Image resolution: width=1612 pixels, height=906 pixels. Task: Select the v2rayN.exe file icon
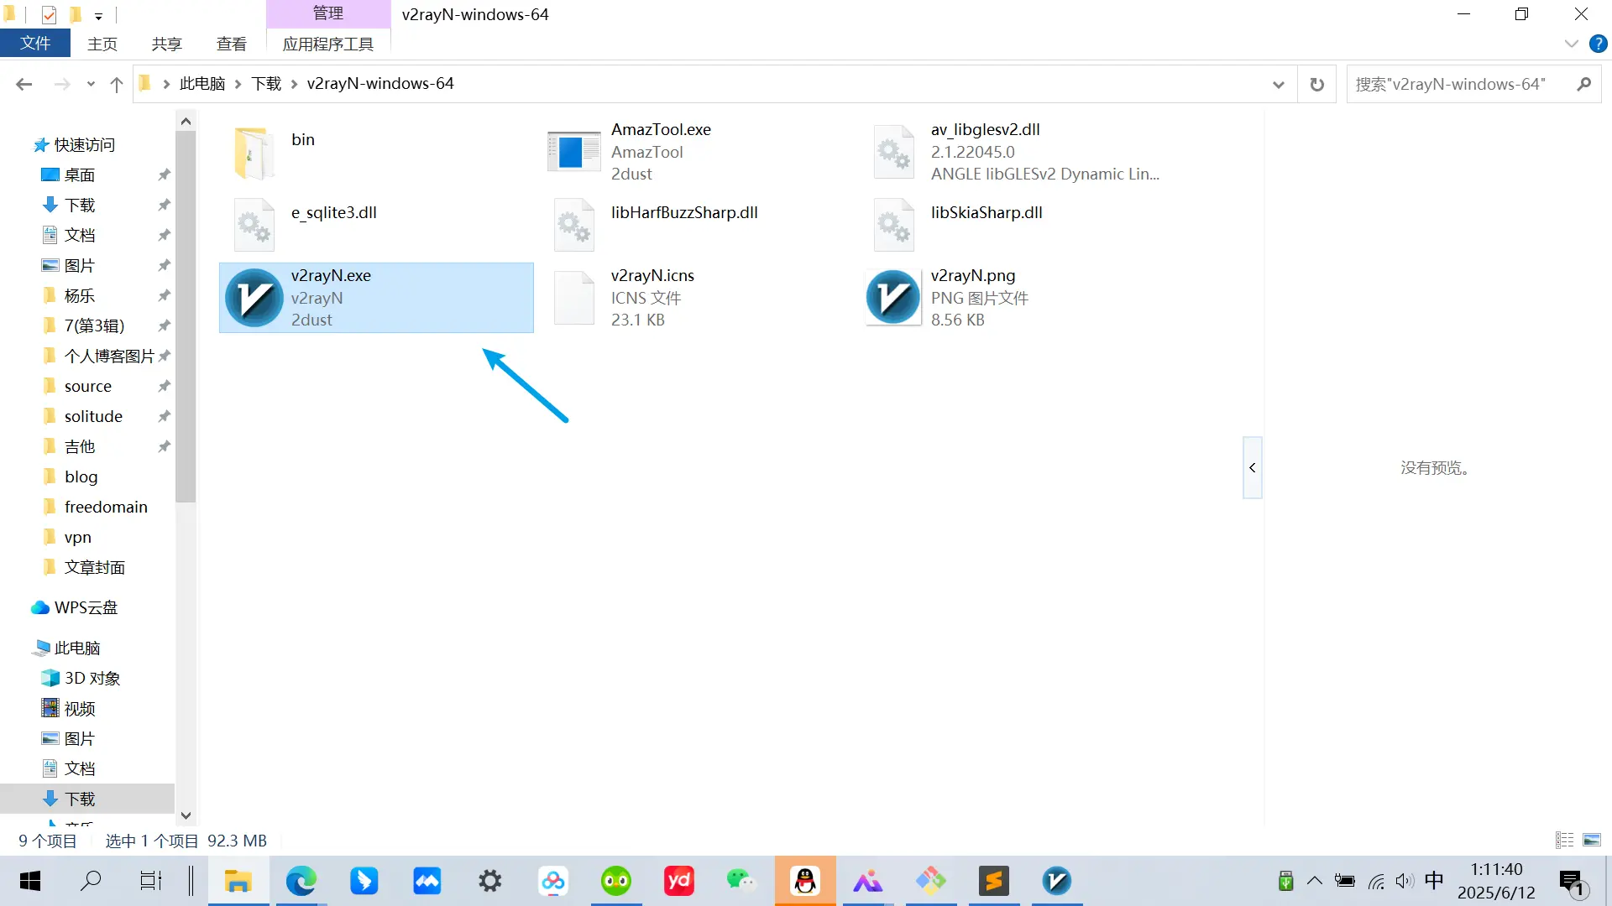(254, 298)
